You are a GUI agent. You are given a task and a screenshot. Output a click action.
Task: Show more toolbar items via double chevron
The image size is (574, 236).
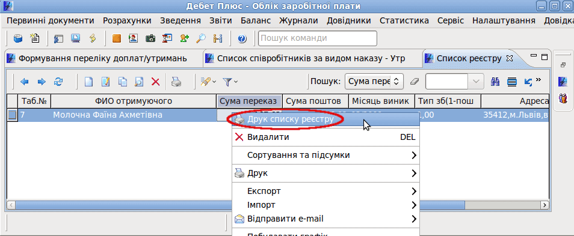[x=539, y=80]
